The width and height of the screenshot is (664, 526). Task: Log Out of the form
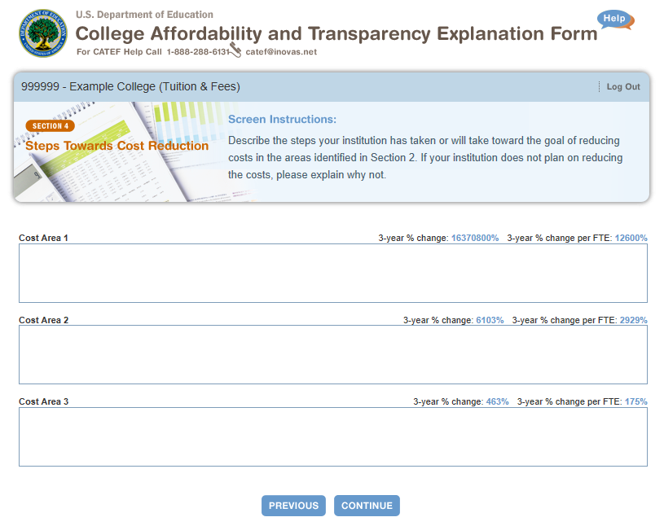tap(622, 87)
